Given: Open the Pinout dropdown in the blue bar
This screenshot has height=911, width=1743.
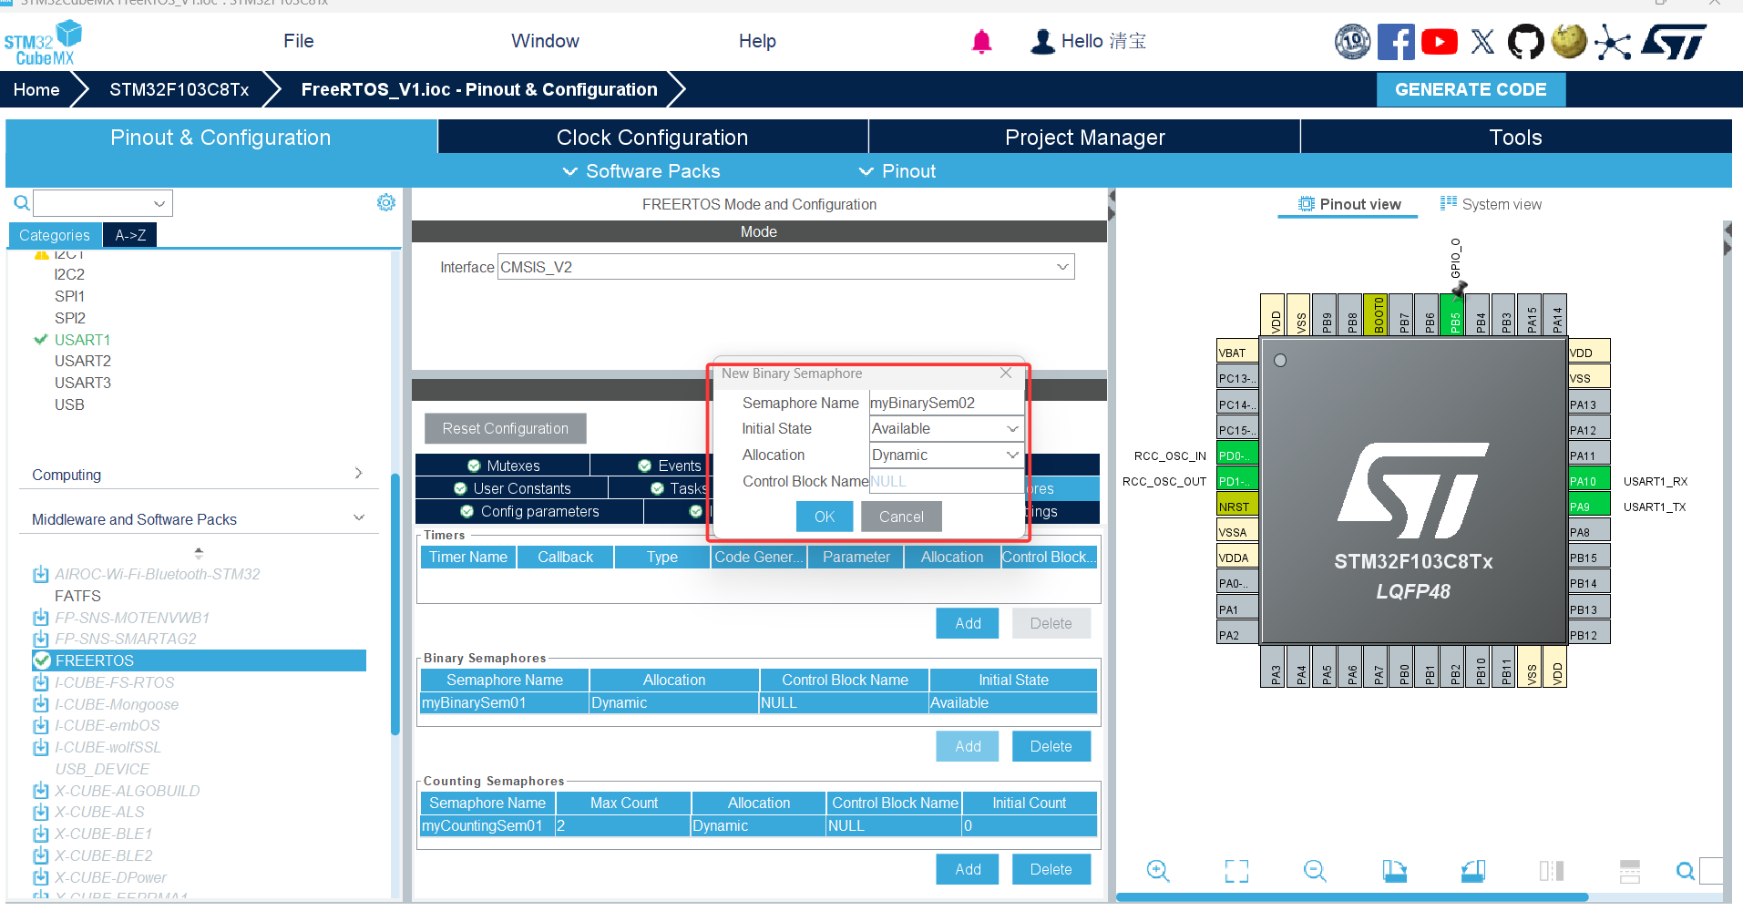Looking at the screenshot, I should [x=897, y=171].
